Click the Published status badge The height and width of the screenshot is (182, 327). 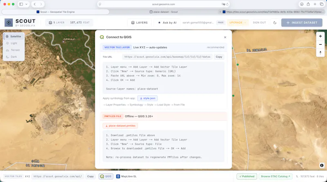pyautogui.click(x=247, y=176)
